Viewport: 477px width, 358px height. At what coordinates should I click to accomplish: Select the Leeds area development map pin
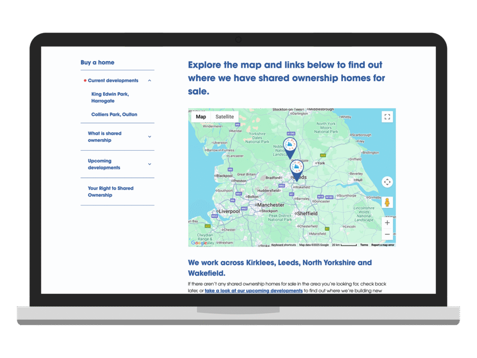tap(296, 168)
